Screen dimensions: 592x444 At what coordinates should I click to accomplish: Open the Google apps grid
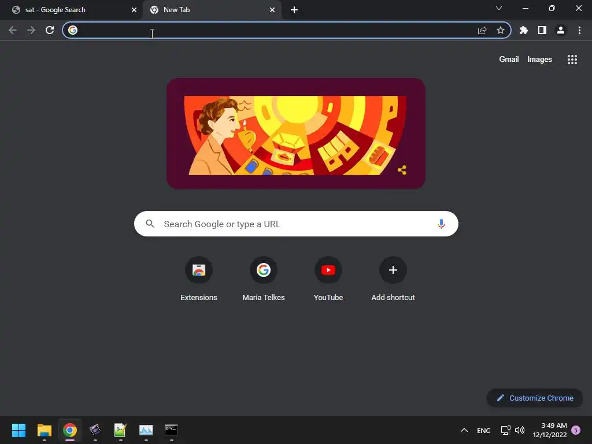pyautogui.click(x=572, y=60)
